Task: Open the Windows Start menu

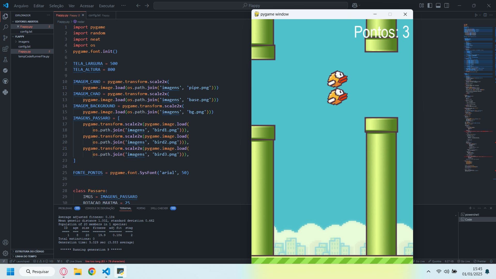Action: (10, 272)
